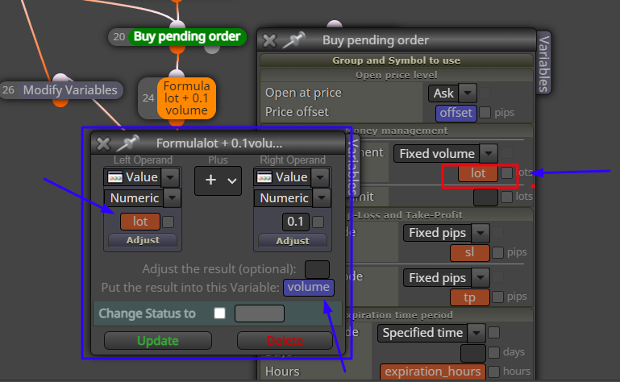
Task: Click the 0.1 Right Operand value field
Action: [295, 222]
